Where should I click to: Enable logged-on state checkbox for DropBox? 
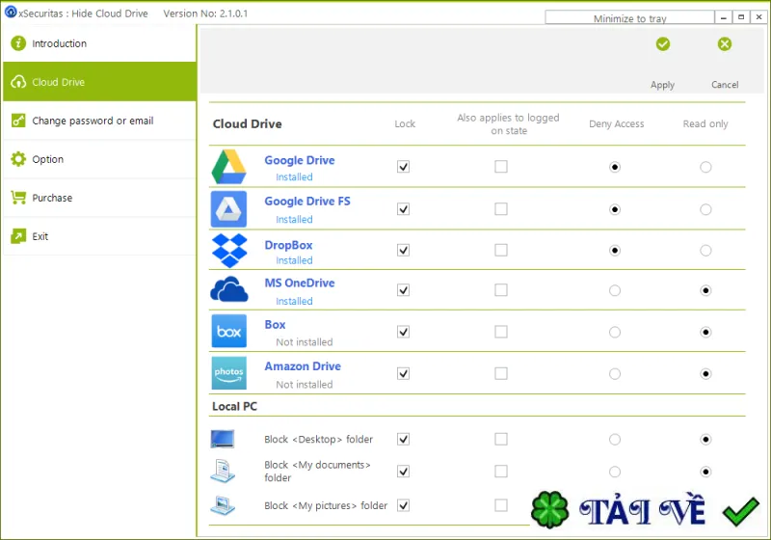click(x=501, y=250)
